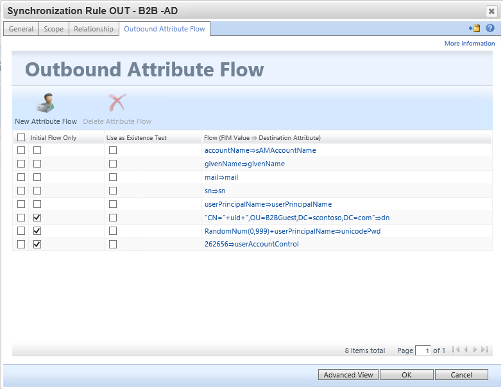Enable Existence Test for userAccountControl flow
This screenshot has height=389, width=503.
(113, 244)
